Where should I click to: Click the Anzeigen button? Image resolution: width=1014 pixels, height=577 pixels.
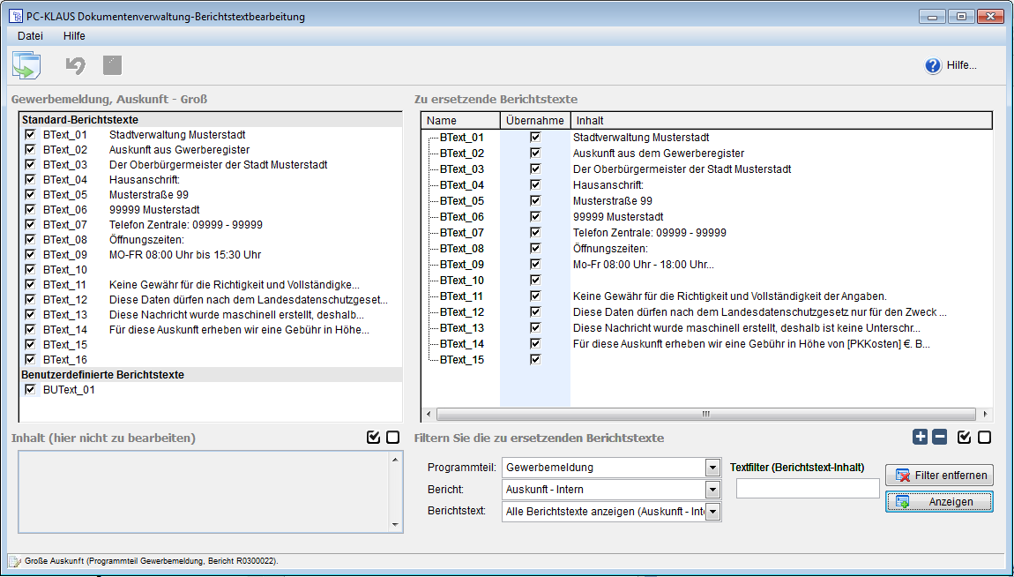[939, 501]
